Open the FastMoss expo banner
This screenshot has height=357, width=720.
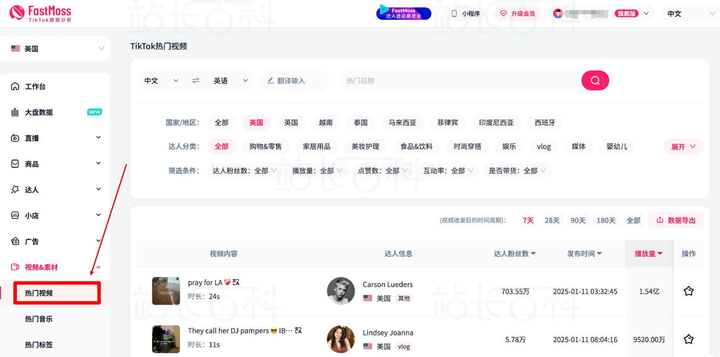[x=404, y=13]
